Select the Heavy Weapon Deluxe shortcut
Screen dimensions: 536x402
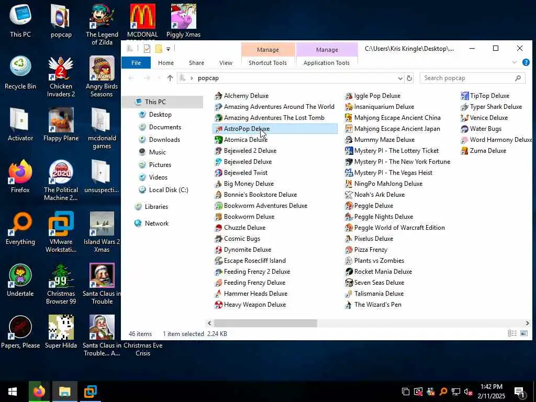point(255,305)
